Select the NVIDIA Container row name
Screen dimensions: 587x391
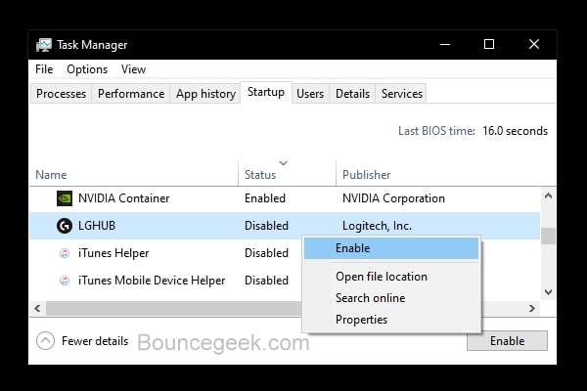(x=123, y=198)
